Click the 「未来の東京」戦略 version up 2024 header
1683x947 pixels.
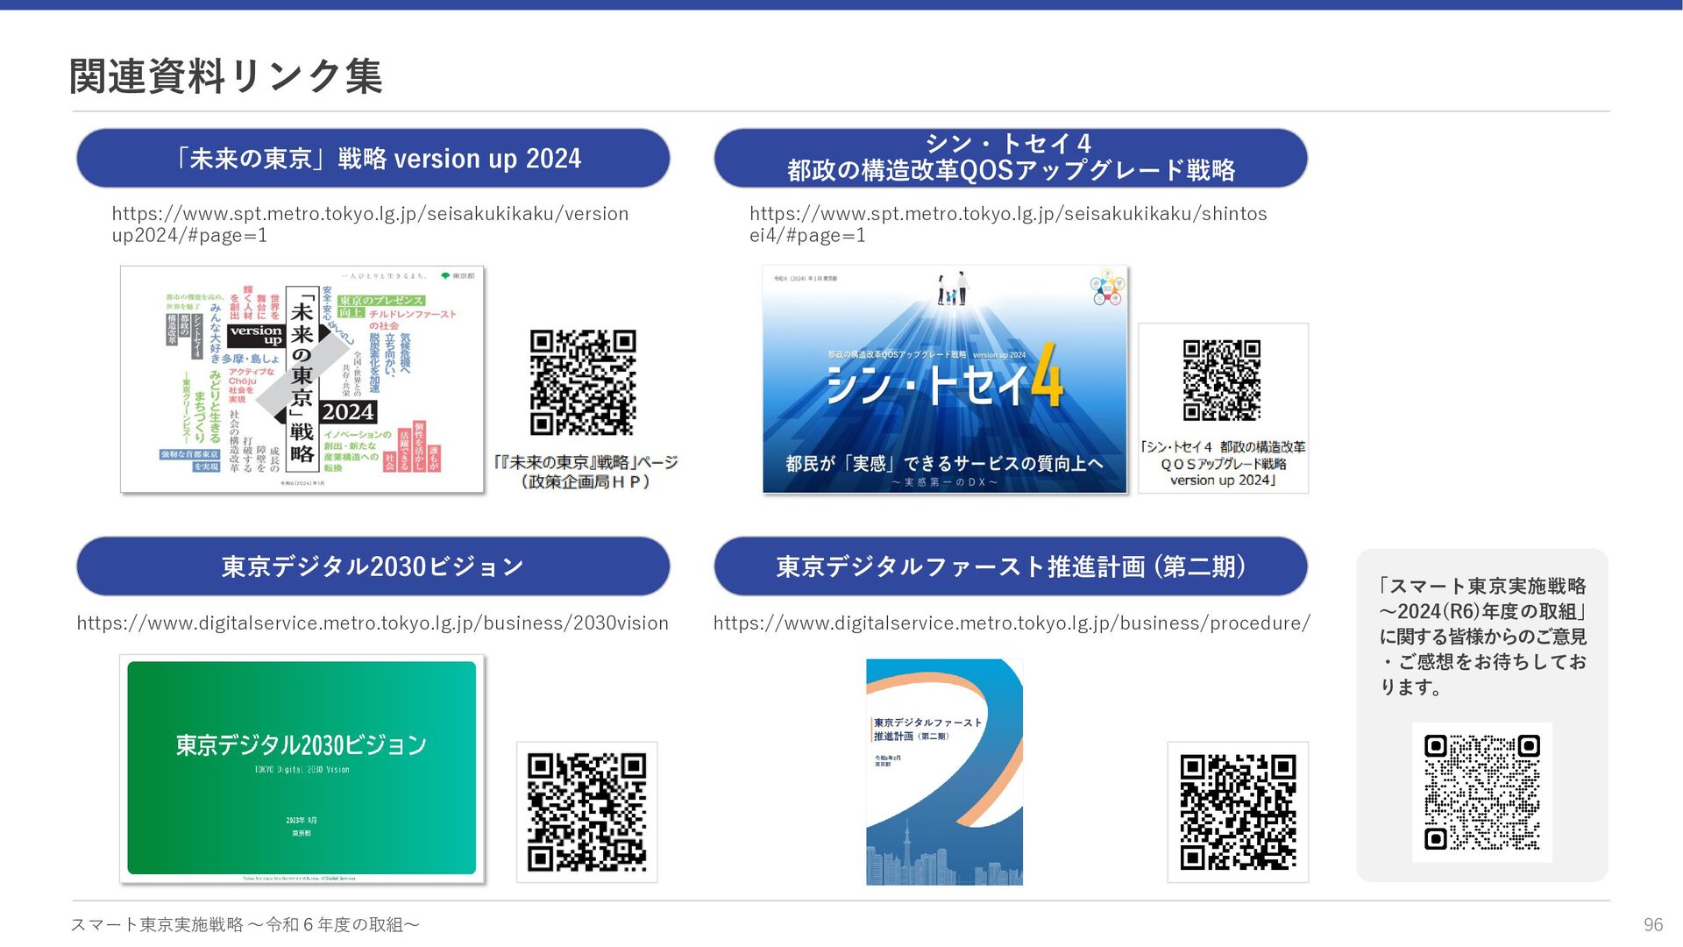pos(373,159)
